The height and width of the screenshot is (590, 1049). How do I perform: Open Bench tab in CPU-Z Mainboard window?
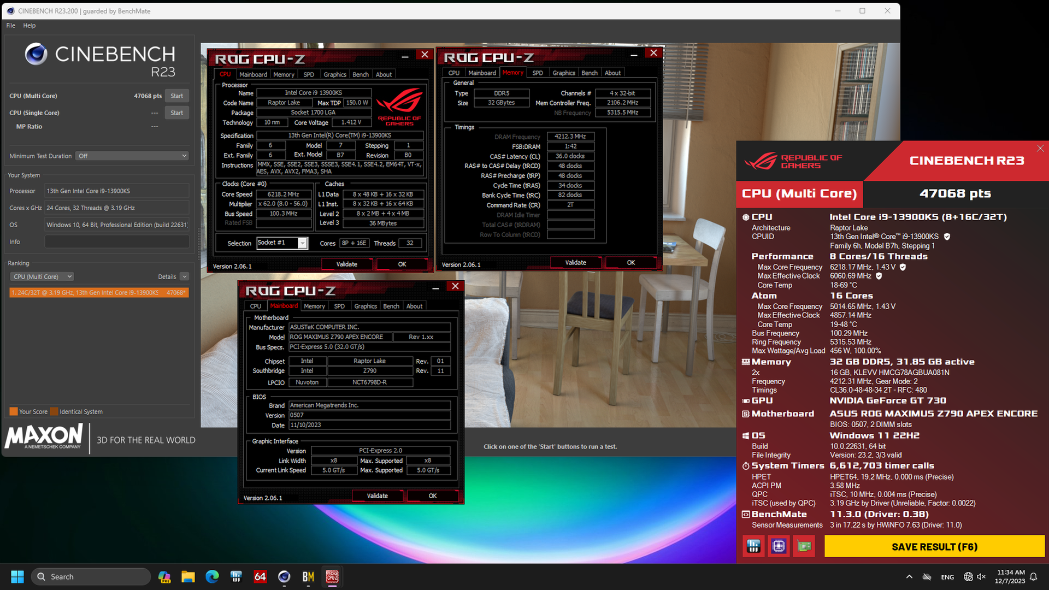(391, 306)
